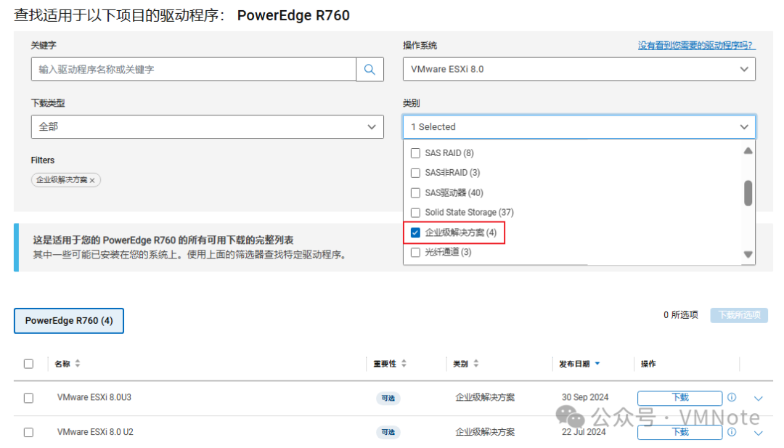Collapse the 类别 1 Selected dropdown

[579, 127]
